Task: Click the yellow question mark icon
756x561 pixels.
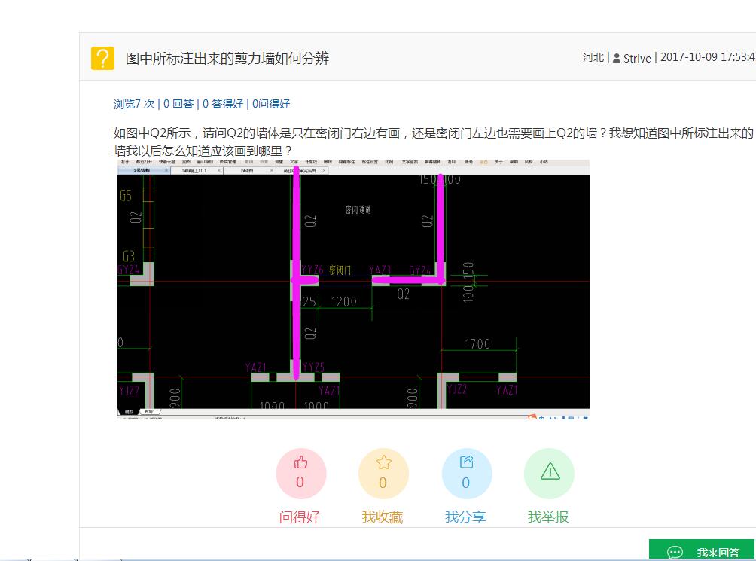Action: click(102, 58)
